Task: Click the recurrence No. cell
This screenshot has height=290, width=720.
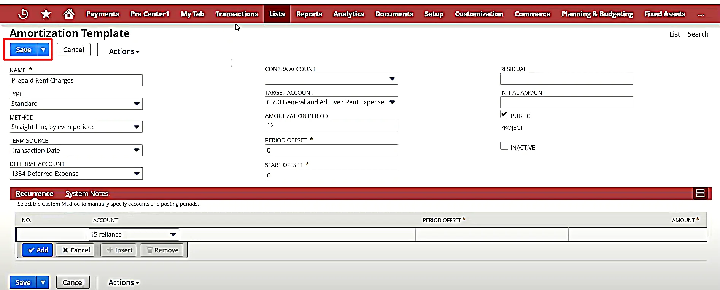Action: tap(51, 234)
